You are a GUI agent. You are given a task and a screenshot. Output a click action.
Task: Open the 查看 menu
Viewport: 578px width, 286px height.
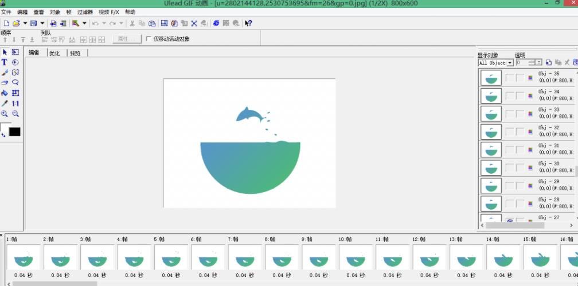coord(39,12)
